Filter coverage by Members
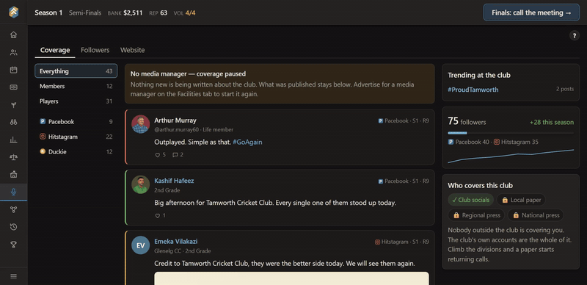This screenshot has height=285, width=587. click(76, 86)
